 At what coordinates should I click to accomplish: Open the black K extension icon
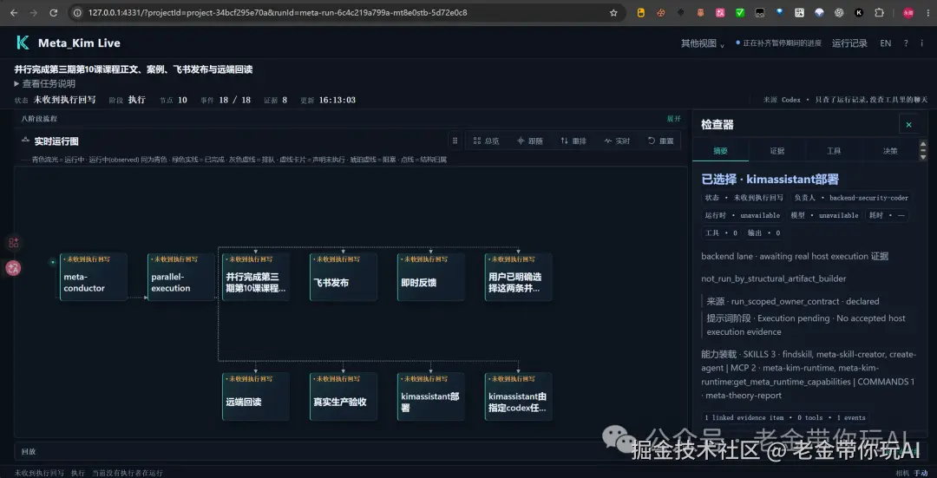coord(859,12)
